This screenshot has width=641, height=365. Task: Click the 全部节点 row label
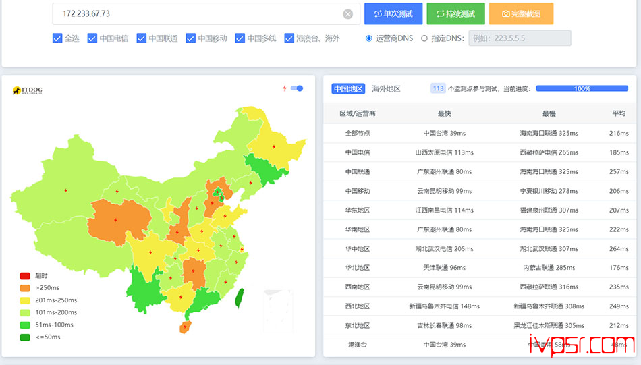358,133
